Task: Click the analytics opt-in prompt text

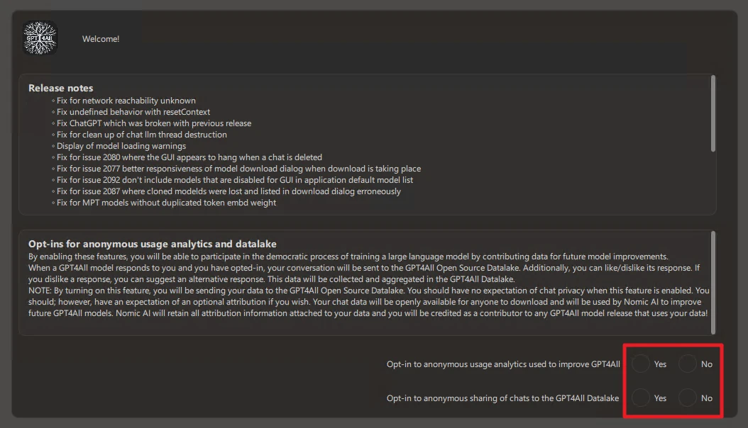Action: 504,364
